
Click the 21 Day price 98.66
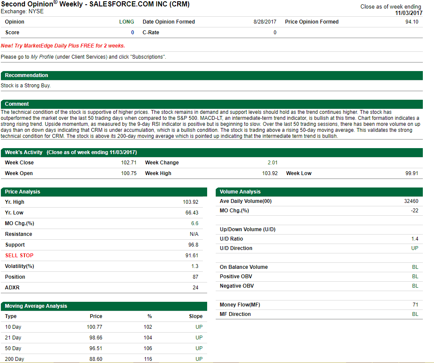(96, 338)
